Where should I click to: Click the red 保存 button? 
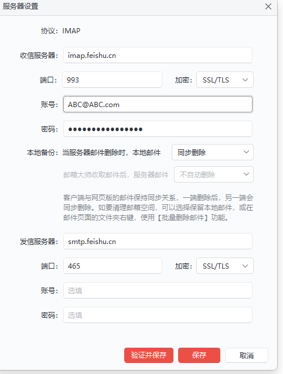click(x=199, y=355)
